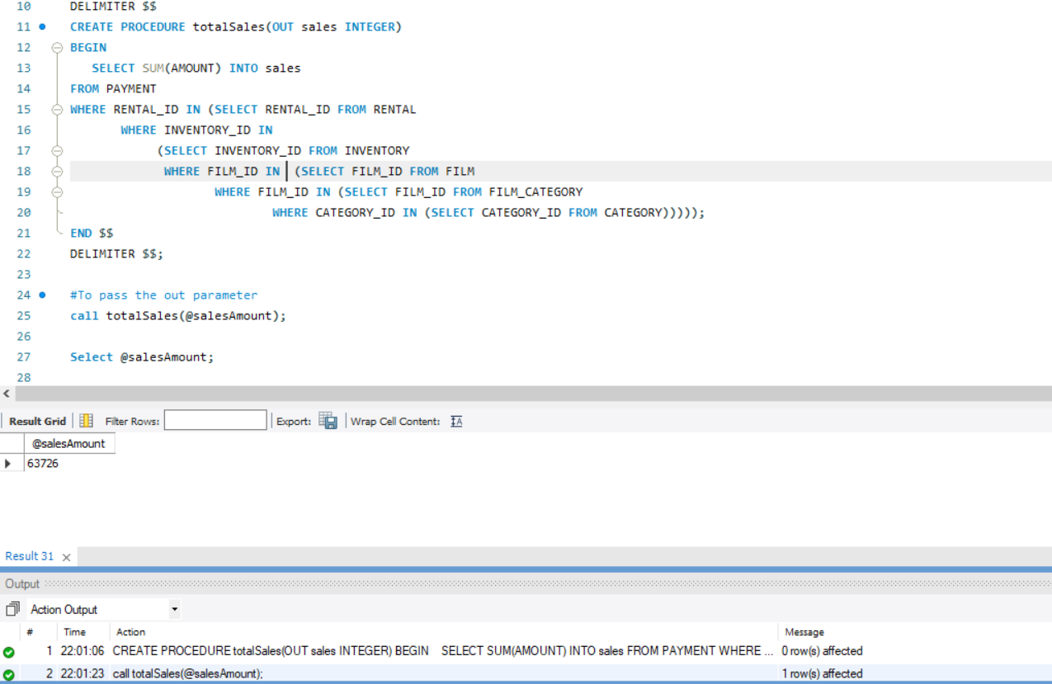Image resolution: width=1052 pixels, height=684 pixels.
Task: Click the statement marker dot on line 24
Action: (43, 295)
